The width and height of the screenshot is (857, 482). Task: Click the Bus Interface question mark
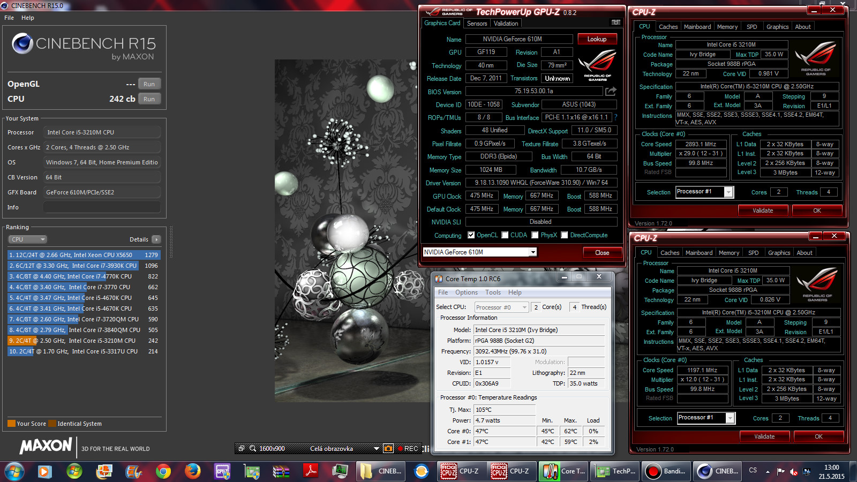tap(615, 117)
